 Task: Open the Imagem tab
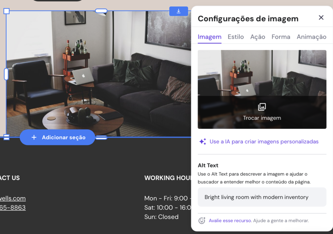click(x=209, y=37)
